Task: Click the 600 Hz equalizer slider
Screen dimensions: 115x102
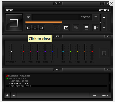Action: [45, 52]
